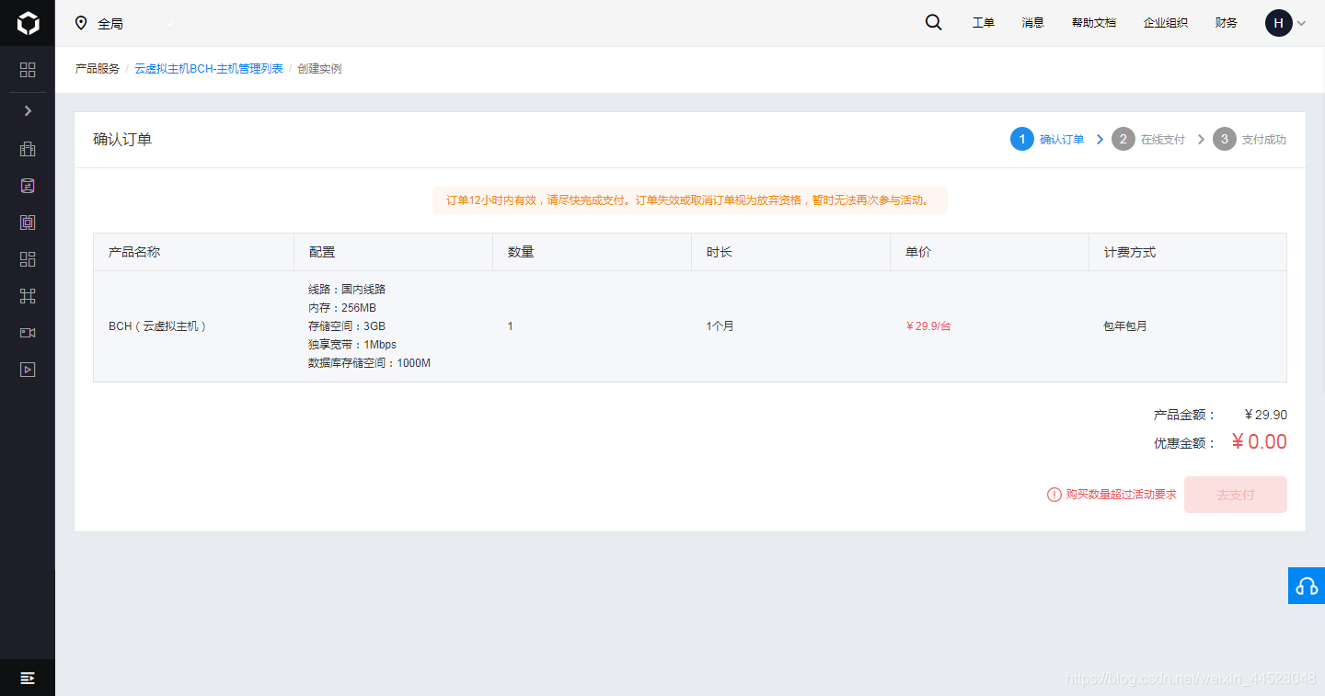The height and width of the screenshot is (696, 1325).
Task: Open the cylinder database sidebar icon
Action: tap(28, 186)
